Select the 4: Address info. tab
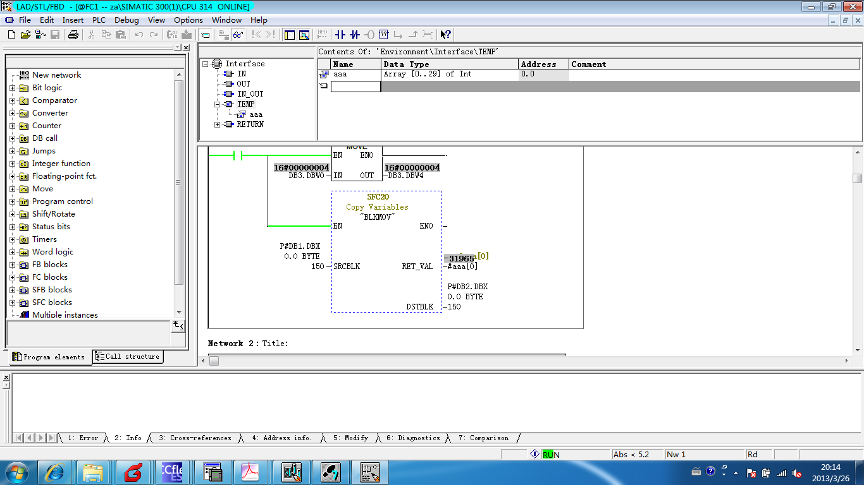 (281, 438)
